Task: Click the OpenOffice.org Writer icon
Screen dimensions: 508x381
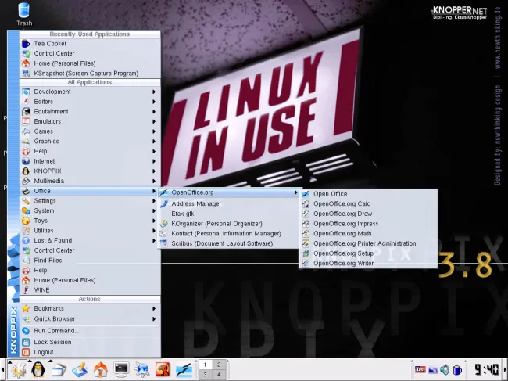Action: (306, 264)
